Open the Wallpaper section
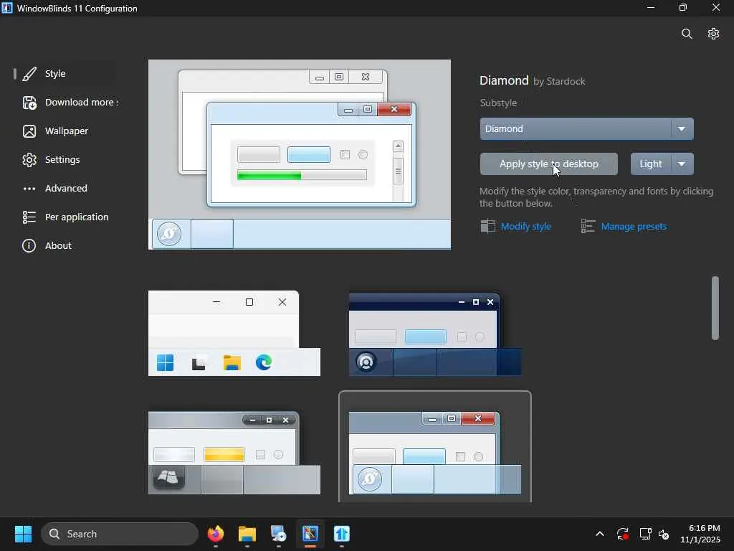The width and height of the screenshot is (734, 551). tap(65, 131)
